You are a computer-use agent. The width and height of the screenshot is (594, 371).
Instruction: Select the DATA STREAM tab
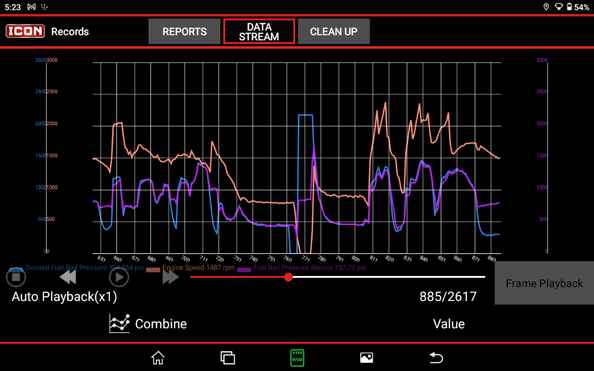click(259, 31)
